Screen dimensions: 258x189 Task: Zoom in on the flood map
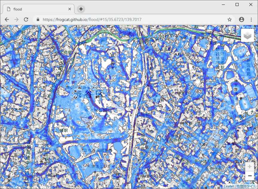pos(249,167)
